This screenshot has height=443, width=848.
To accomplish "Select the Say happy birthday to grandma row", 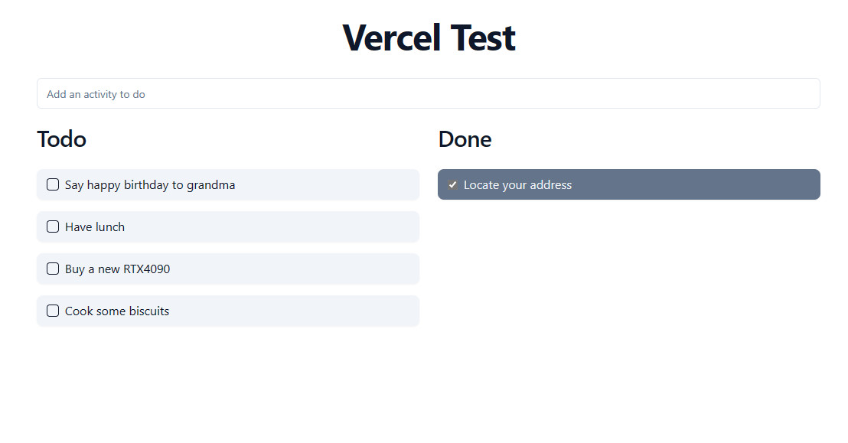I will 228,184.
